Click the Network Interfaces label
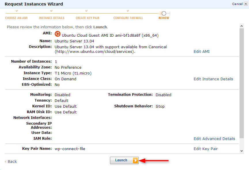 coord(33,118)
